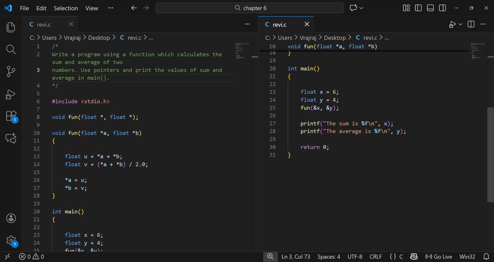Click Vrajraj breadcrumb in left editor

tap(72, 38)
